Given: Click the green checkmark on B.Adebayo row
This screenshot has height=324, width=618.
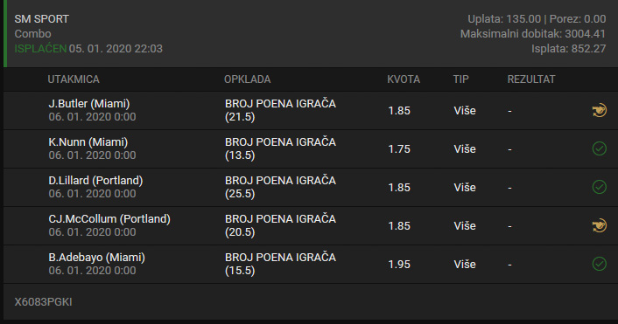Looking at the screenshot, I should (x=599, y=264).
